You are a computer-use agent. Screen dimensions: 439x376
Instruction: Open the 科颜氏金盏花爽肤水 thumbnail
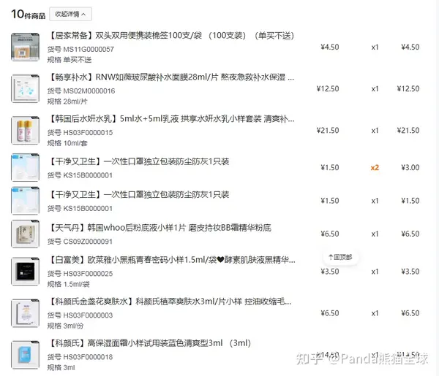25,313
